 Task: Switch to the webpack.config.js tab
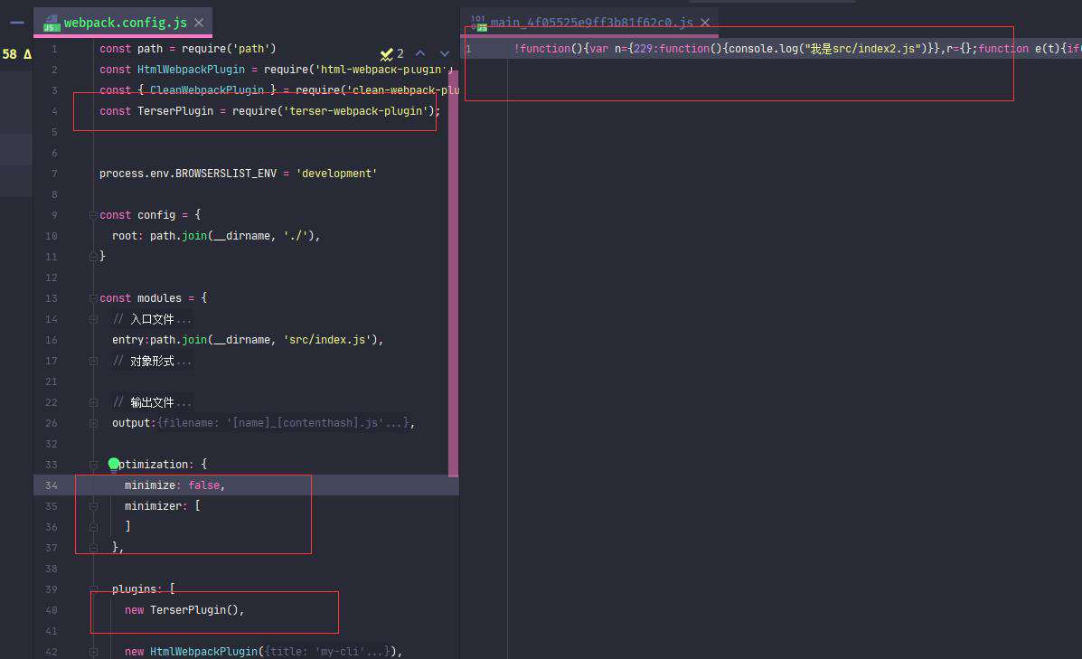[125, 23]
